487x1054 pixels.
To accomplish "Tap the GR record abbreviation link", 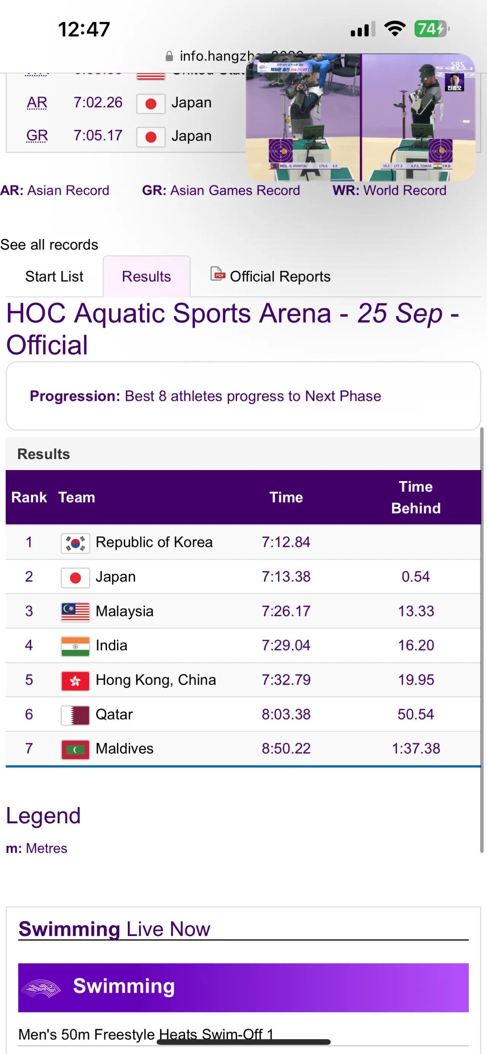I will pos(37,136).
